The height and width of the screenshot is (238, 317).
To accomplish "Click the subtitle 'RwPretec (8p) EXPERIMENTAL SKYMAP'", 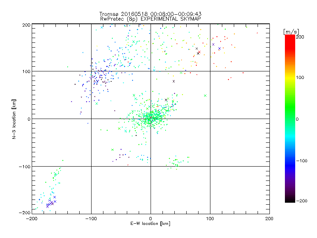I will point(151,19).
